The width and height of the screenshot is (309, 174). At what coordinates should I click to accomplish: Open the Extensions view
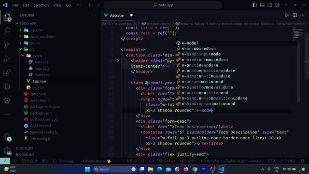7,73
